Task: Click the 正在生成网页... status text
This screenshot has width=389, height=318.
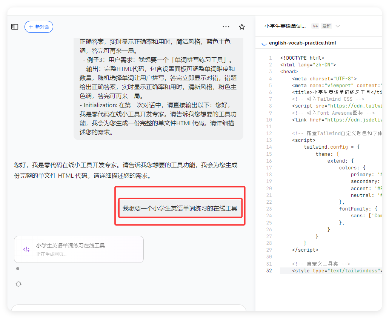Action: point(51,254)
